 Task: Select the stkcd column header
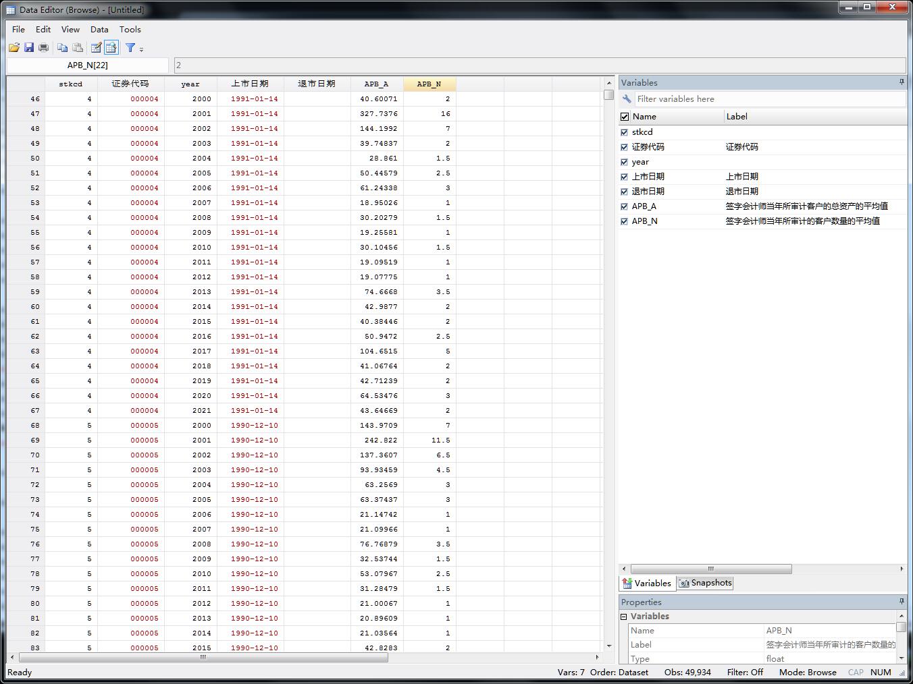click(x=71, y=84)
